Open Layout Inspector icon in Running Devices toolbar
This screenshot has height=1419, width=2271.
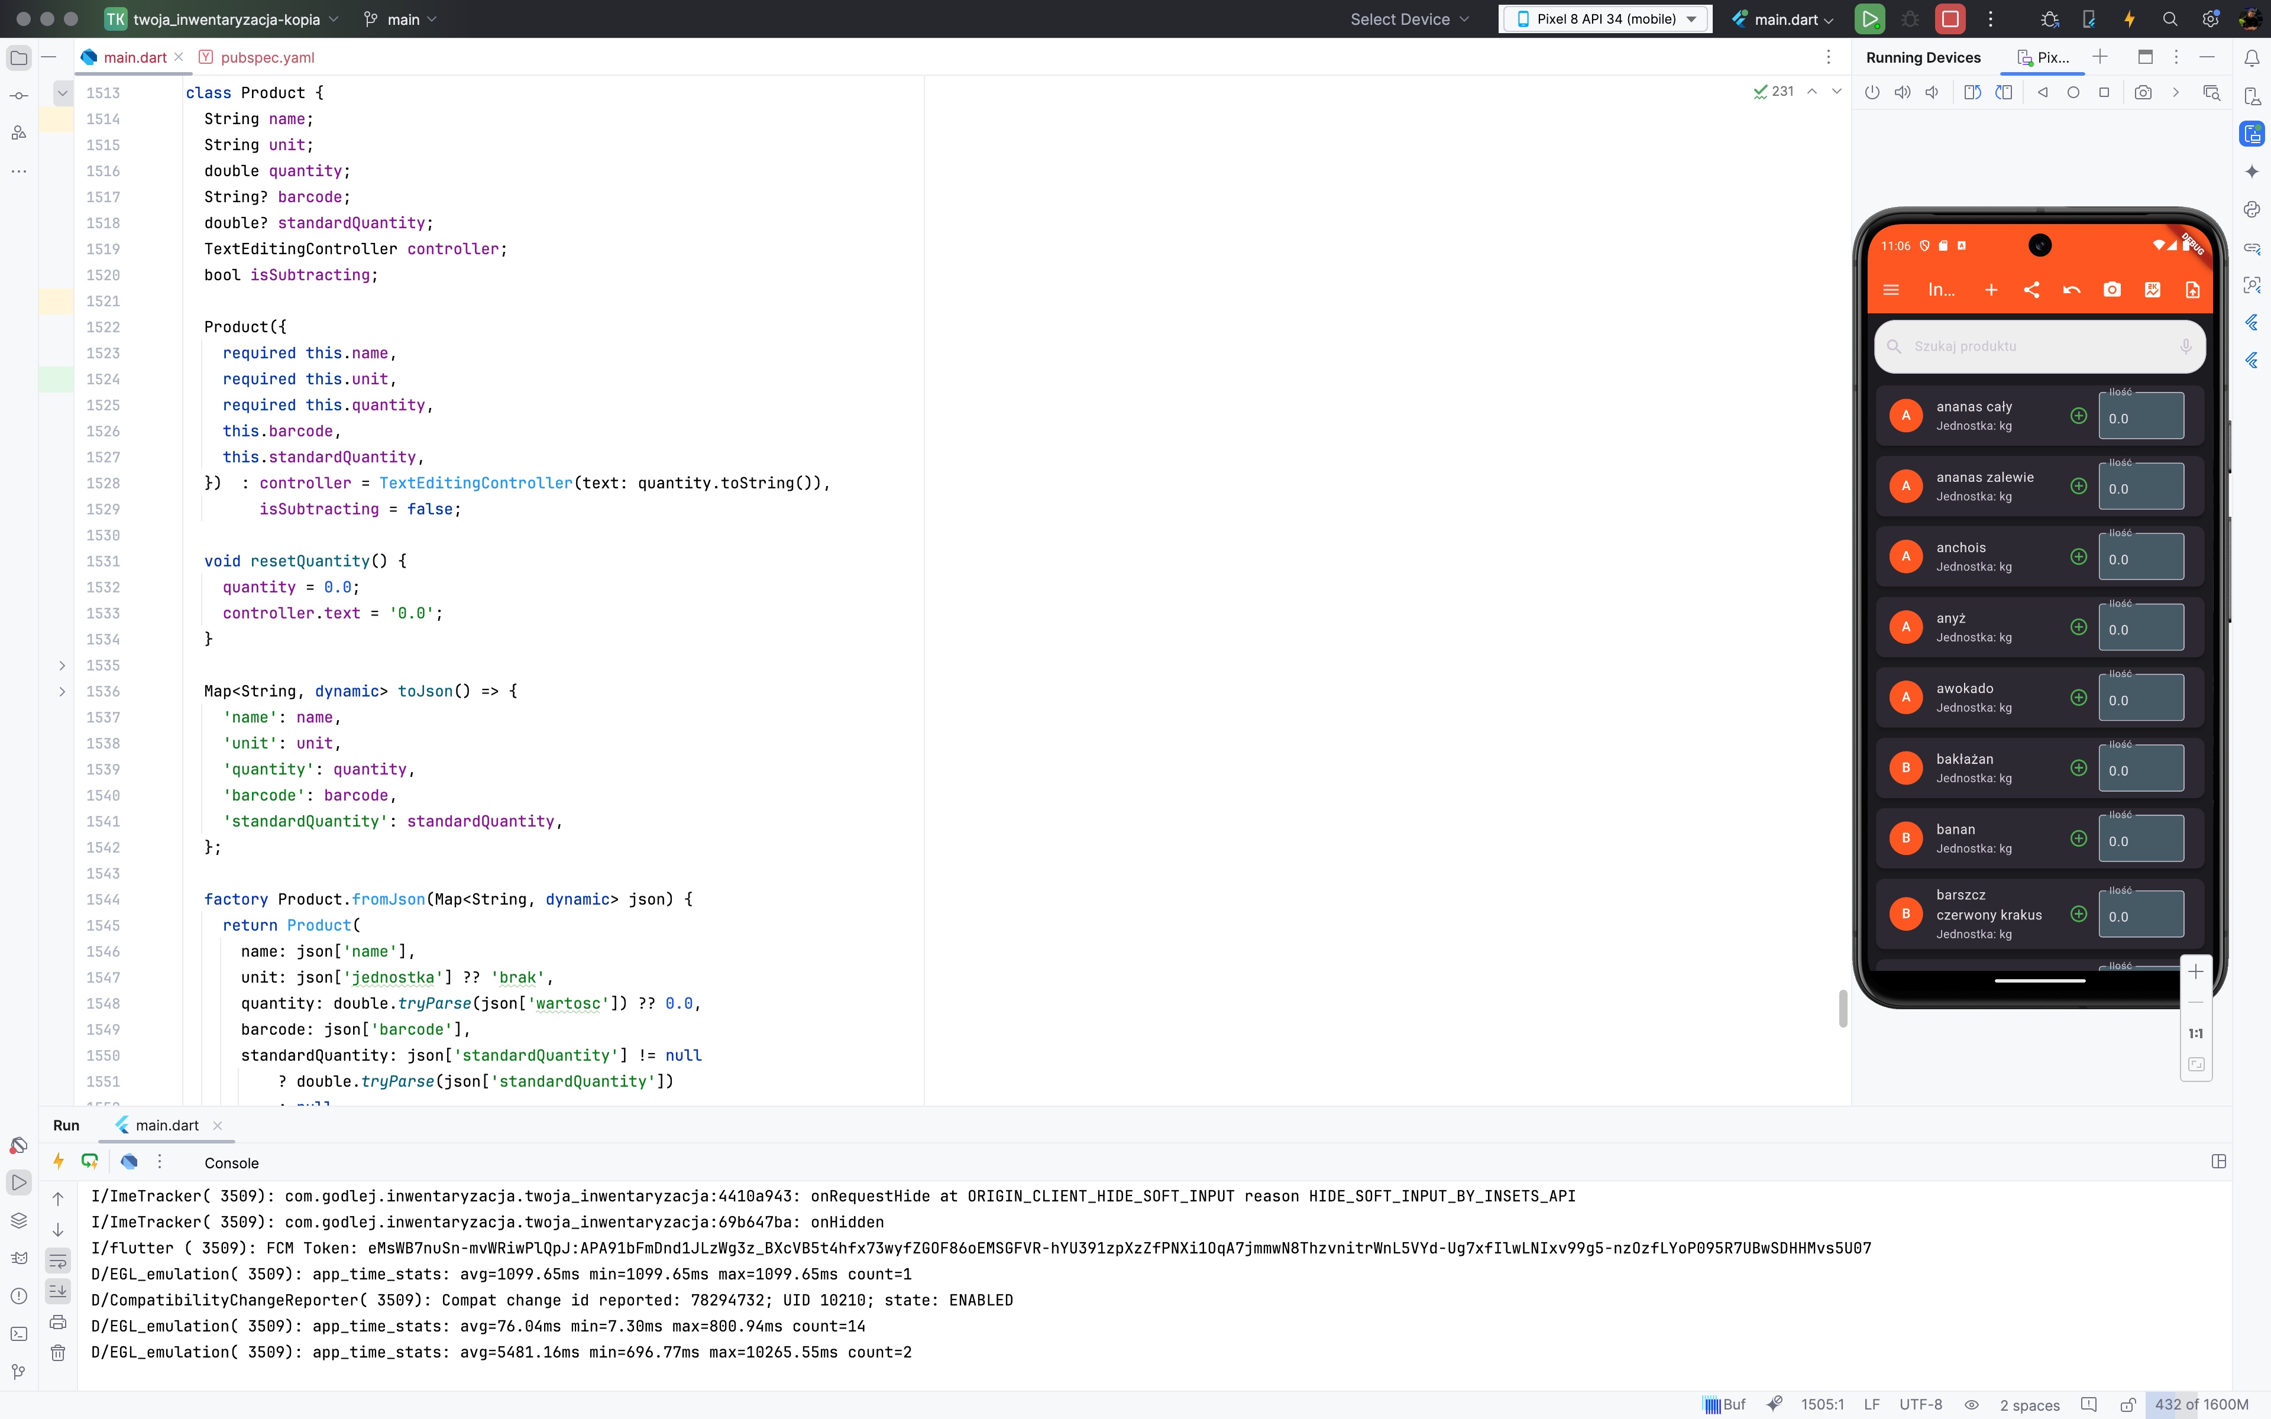tap(2212, 92)
